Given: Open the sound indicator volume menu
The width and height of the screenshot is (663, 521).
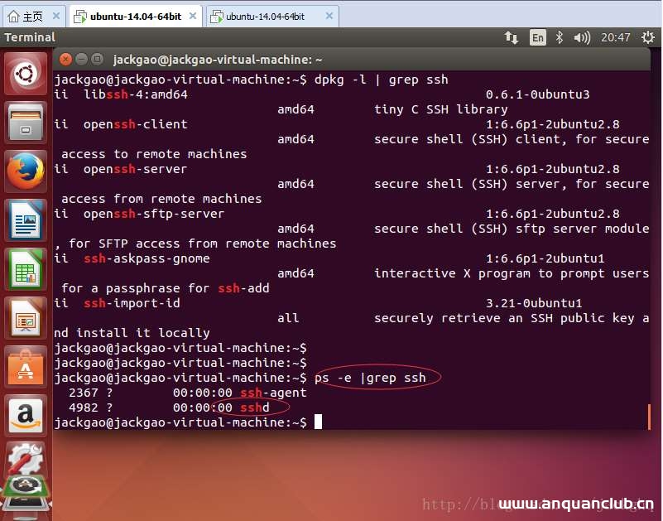Looking at the screenshot, I should tap(581, 36).
